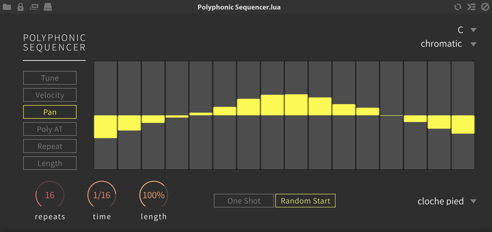Click the repeats knob showing 16
Screen dimensions: 492x232
click(50, 195)
